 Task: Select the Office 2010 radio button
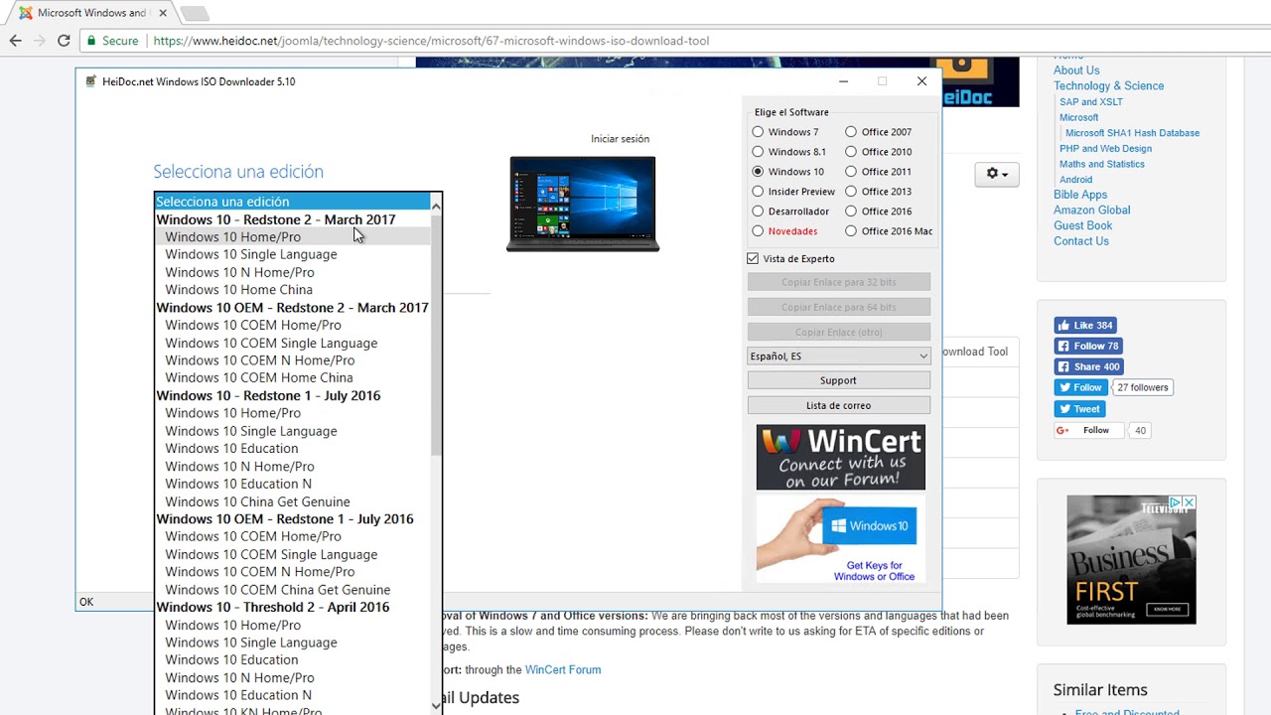click(x=851, y=152)
